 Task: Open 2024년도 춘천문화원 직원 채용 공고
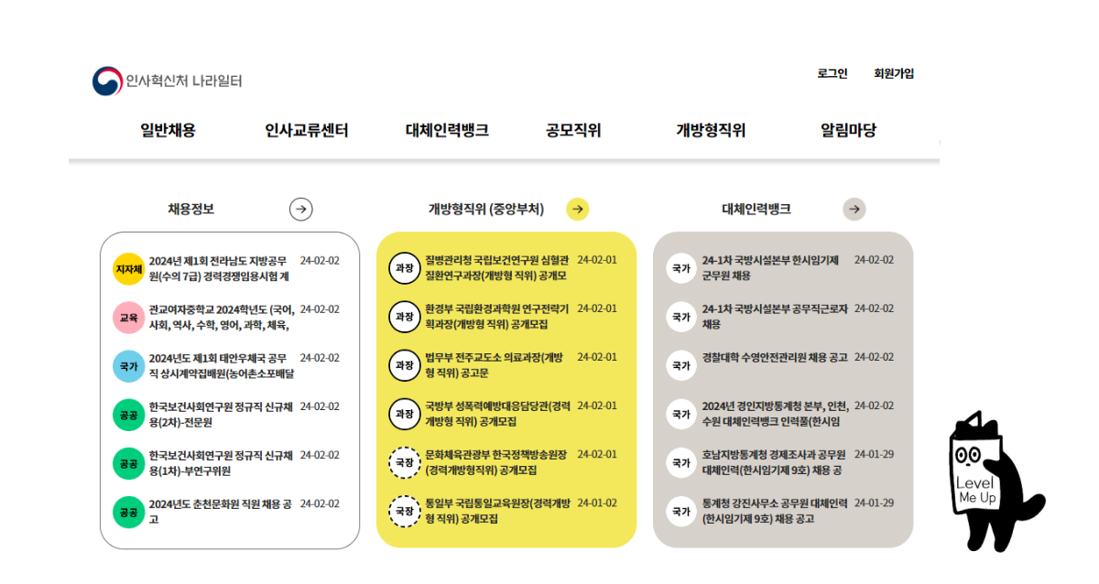coord(221,512)
